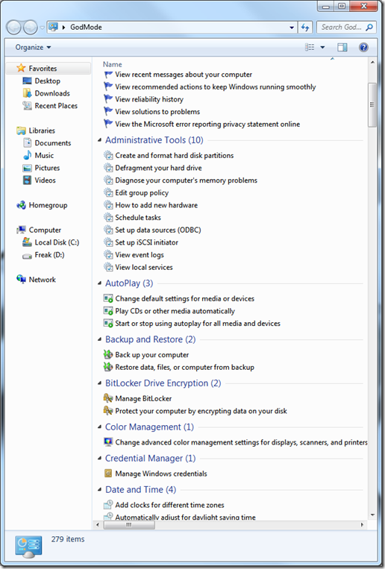Click "How to add new hardware"
385x569 pixels.
(x=157, y=205)
